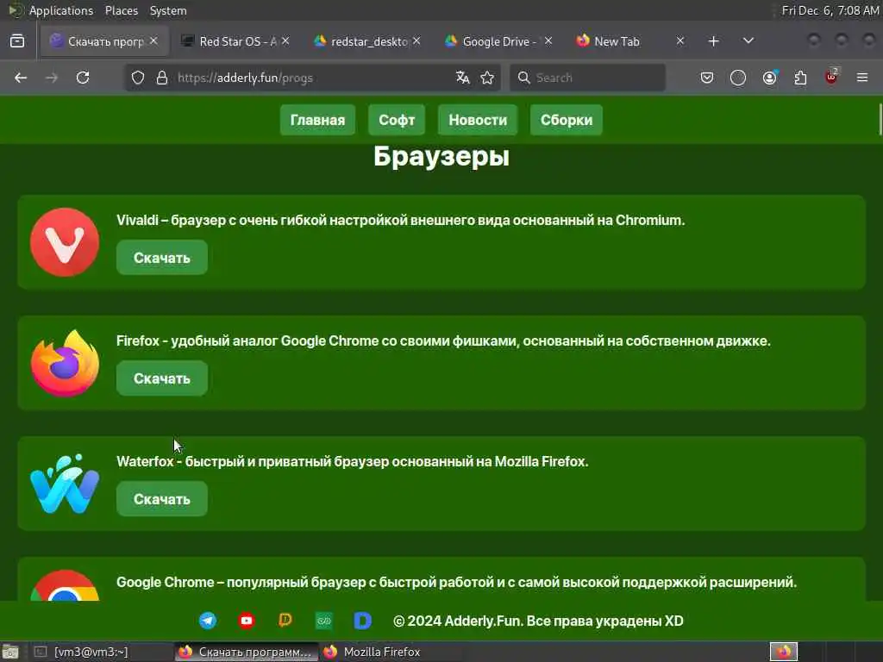Viewport: 883px width, 662px height.
Task: Click the Firefox back arrow
Action: coord(21,78)
